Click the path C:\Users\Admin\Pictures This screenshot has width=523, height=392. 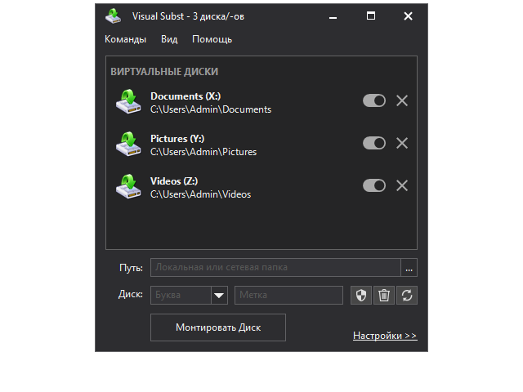click(x=203, y=152)
